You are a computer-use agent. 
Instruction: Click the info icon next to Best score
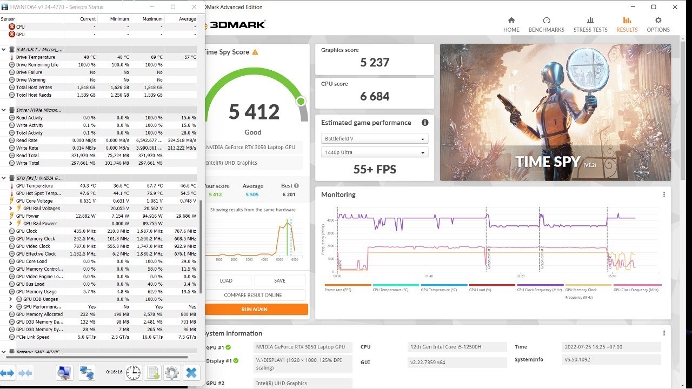coord(296,186)
